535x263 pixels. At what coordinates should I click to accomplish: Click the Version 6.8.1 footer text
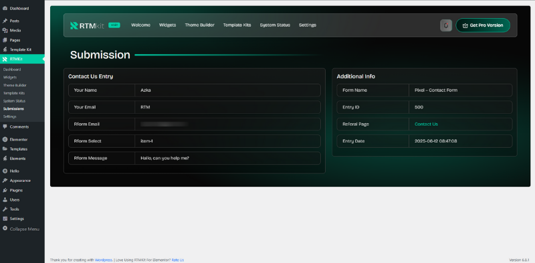click(519, 260)
